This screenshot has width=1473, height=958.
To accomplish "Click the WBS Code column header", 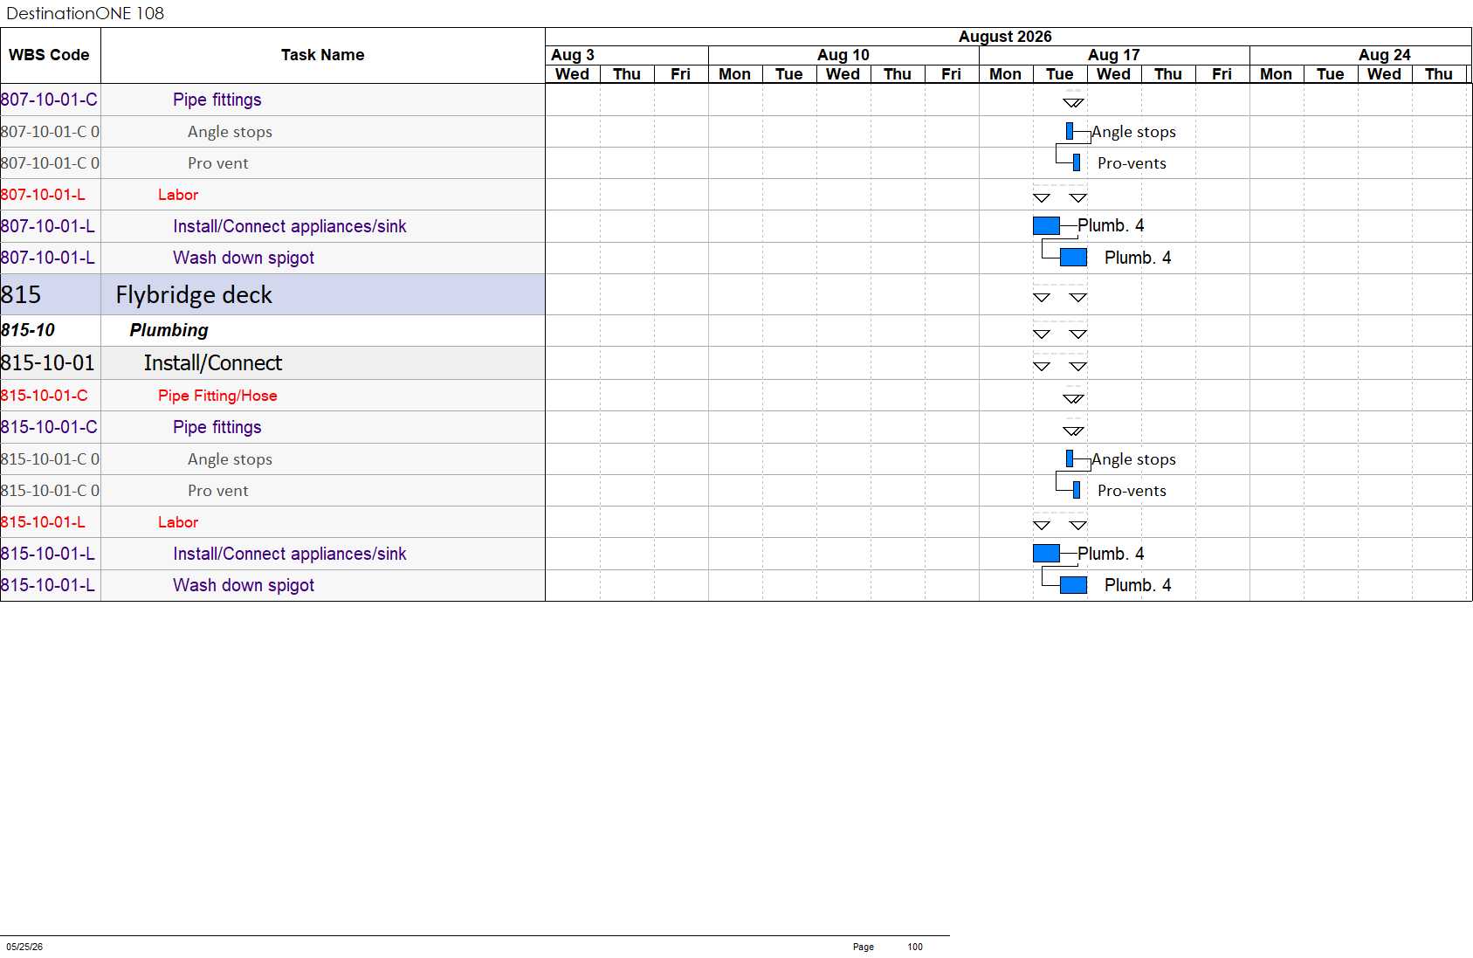I will tap(50, 55).
